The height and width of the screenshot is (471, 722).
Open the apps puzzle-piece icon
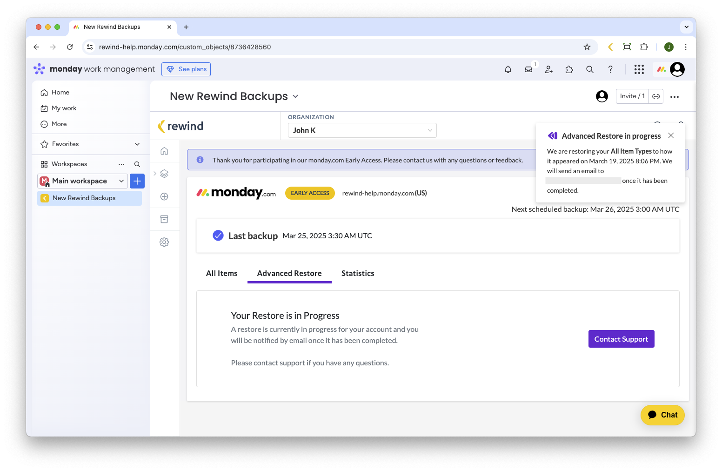(569, 69)
